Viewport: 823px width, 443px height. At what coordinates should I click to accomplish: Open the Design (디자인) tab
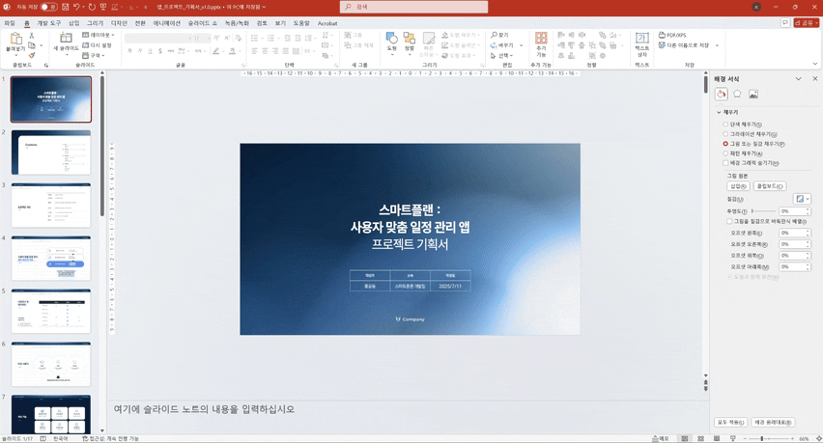pos(119,23)
